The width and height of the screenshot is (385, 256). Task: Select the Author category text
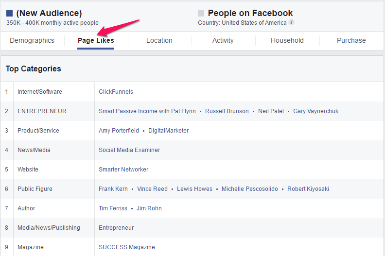pyautogui.click(x=26, y=208)
